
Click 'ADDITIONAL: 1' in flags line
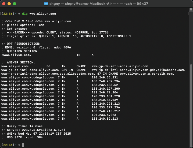(119, 36)
